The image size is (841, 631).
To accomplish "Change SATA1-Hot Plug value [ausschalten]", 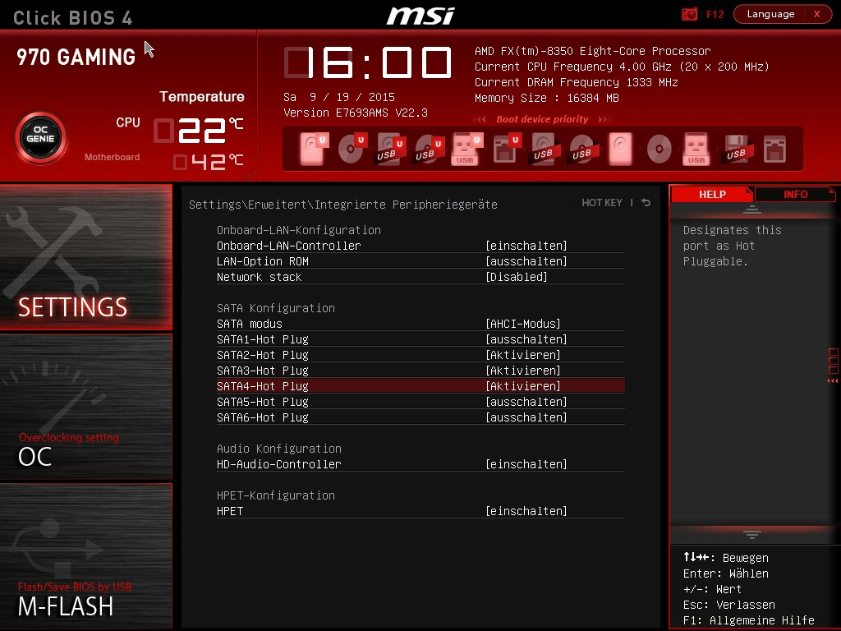I will click(526, 339).
